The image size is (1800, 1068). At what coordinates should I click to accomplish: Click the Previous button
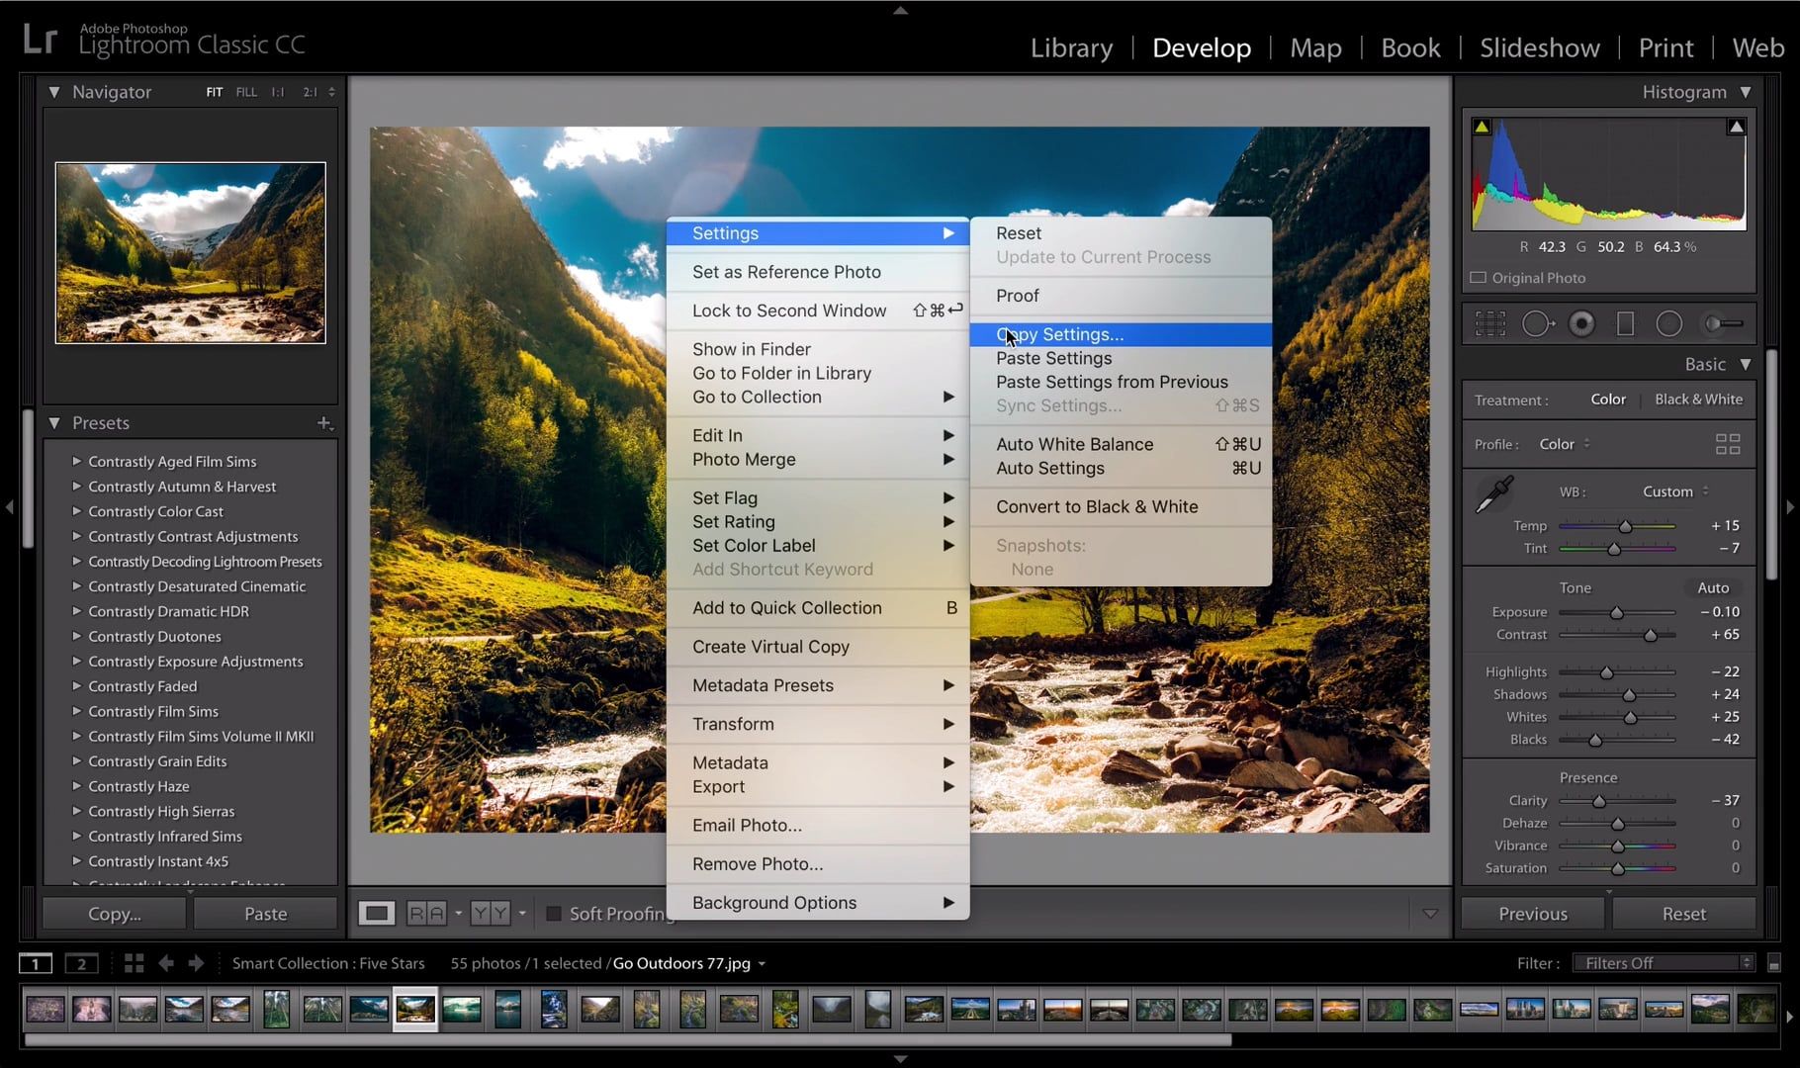click(1532, 914)
